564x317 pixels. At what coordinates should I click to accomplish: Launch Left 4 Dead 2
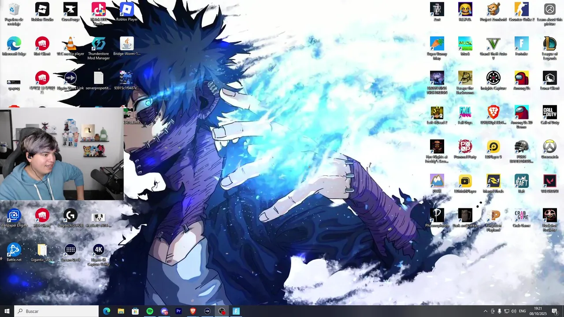(x=437, y=115)
